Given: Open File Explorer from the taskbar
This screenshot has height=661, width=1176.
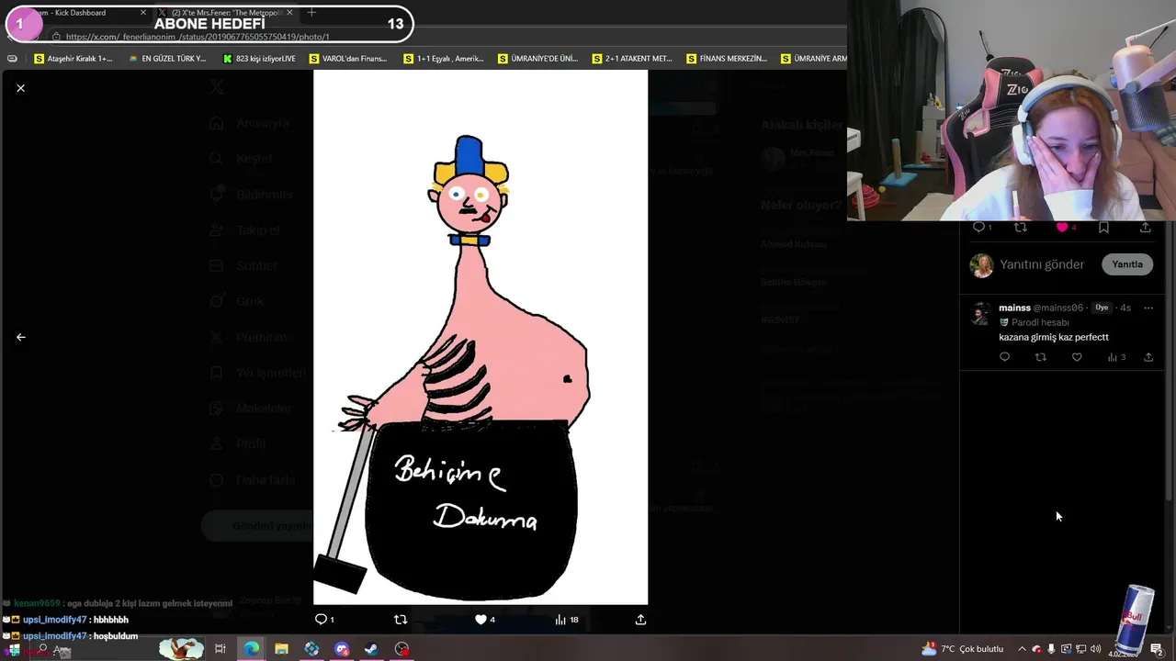Looking at the screenshot, I should [x=281, y=649].
